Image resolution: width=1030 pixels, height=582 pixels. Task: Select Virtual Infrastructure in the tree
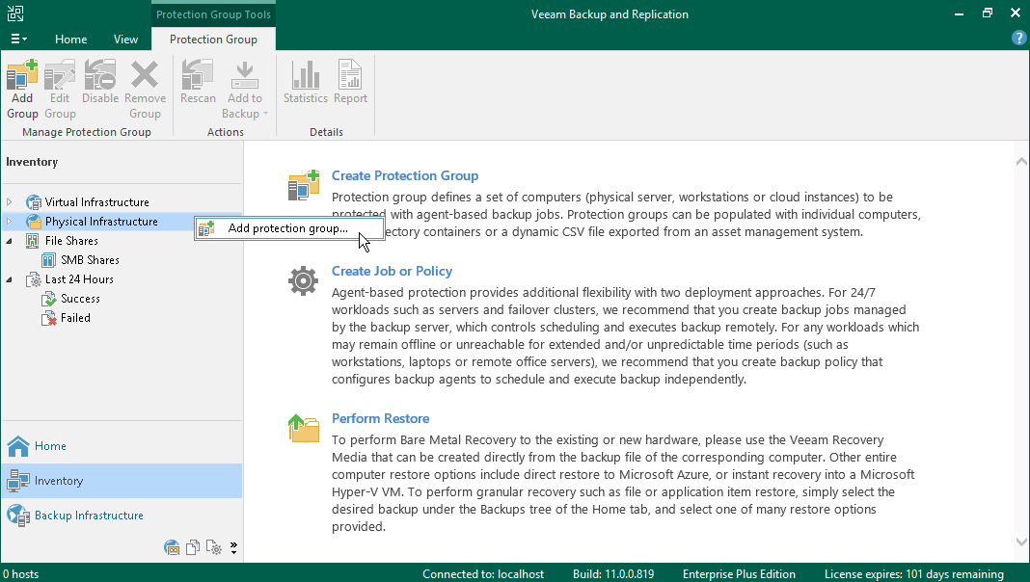(96, 202)
